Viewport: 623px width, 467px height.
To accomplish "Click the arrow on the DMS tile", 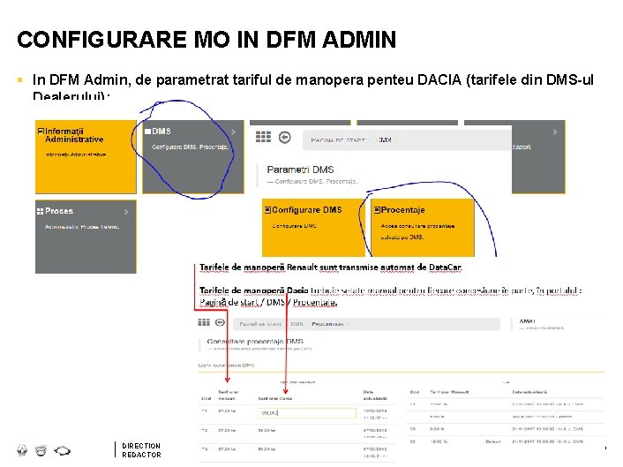I will (x=233, y=132).
